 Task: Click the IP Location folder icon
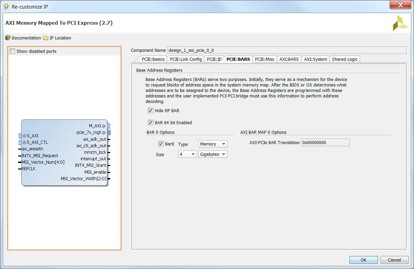(x=45, y=38)
